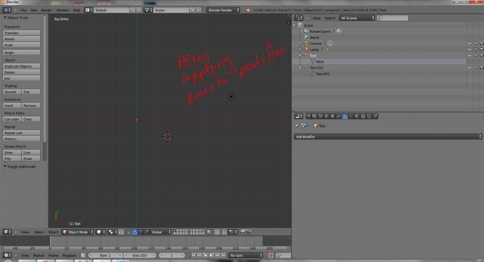Open the File menu
Viewport: 484px width, 262px height.
tap(24, 10)
